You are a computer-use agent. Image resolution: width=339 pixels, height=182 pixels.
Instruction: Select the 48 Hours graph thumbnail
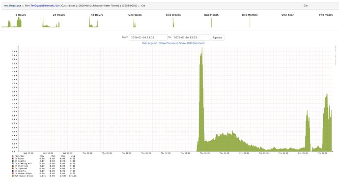pyautogui.click(x=94, y=22)
